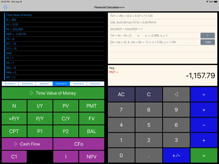Expand the Cash Flow section
219x164 pixels.
click(27, 144)
